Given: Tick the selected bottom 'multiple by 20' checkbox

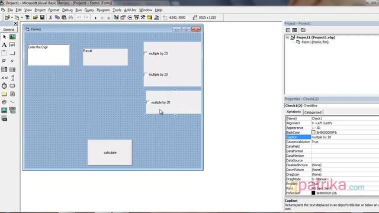Looking at the screenshot, I should tap(148, 102).
